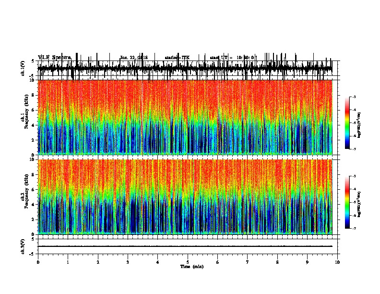
Task: Click the time axis tick label "10"
Action: [337, 262]
